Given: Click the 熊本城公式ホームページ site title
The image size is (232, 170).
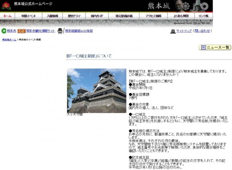Looking at the screenshot, I should 33,4.
